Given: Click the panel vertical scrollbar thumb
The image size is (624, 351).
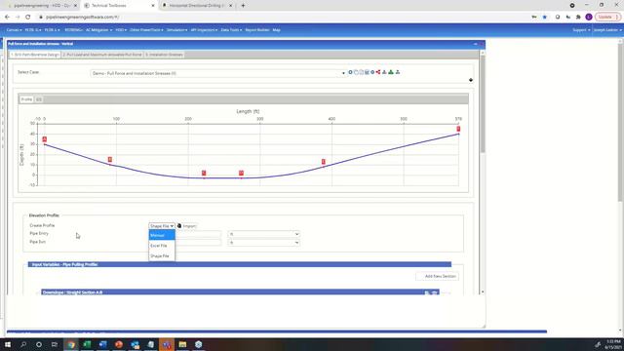Looking at the screenshot, I should (483, 104).
